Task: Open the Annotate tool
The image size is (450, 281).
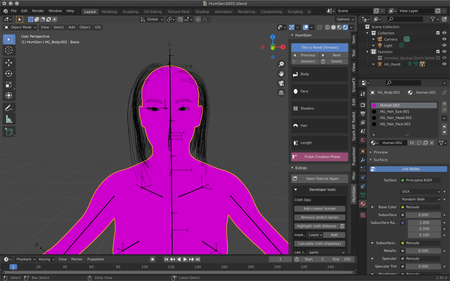Action: 9,108
